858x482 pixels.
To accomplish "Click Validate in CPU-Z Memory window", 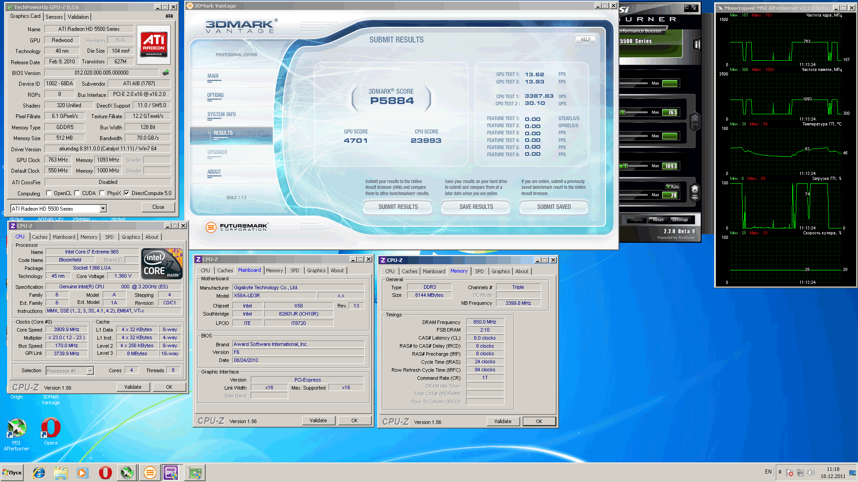I will [503, 421].
